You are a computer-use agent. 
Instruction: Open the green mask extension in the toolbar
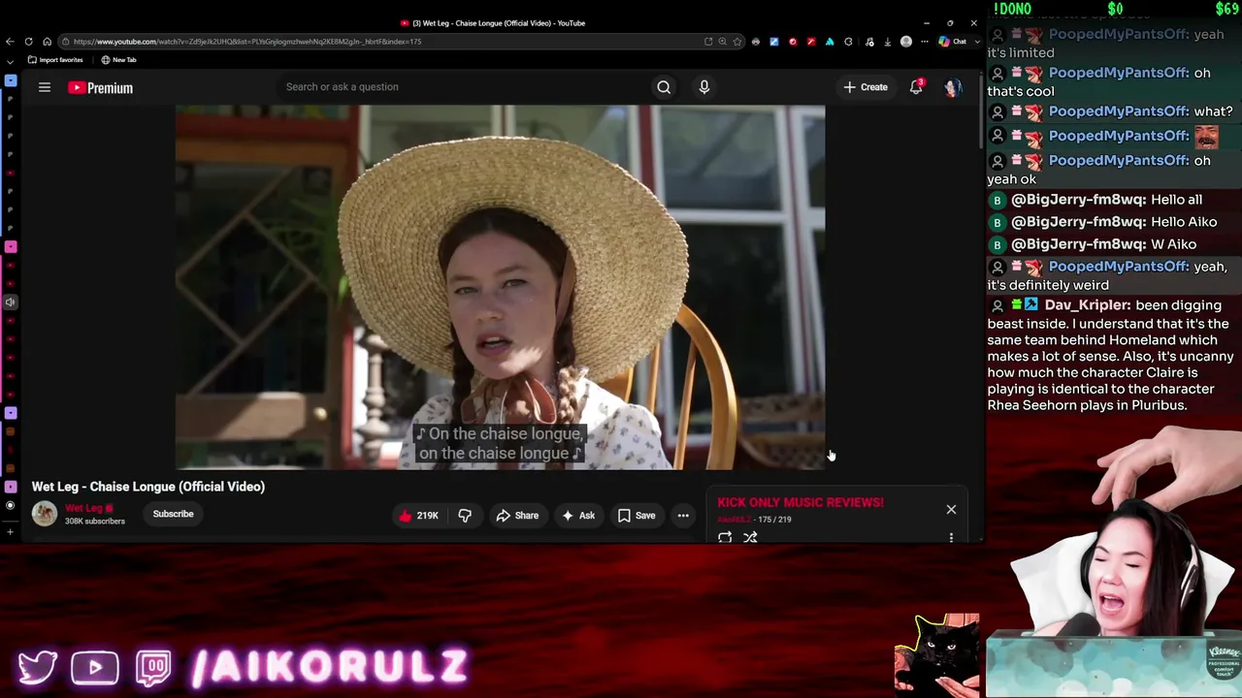[756, 42]
